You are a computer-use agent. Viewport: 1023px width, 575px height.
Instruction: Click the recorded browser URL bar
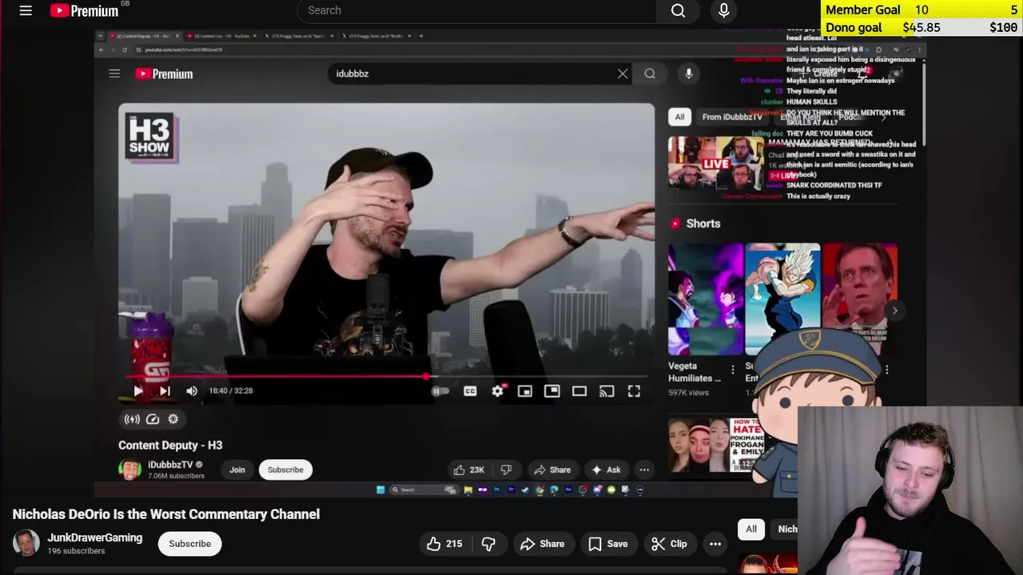[x=432, y=50]
